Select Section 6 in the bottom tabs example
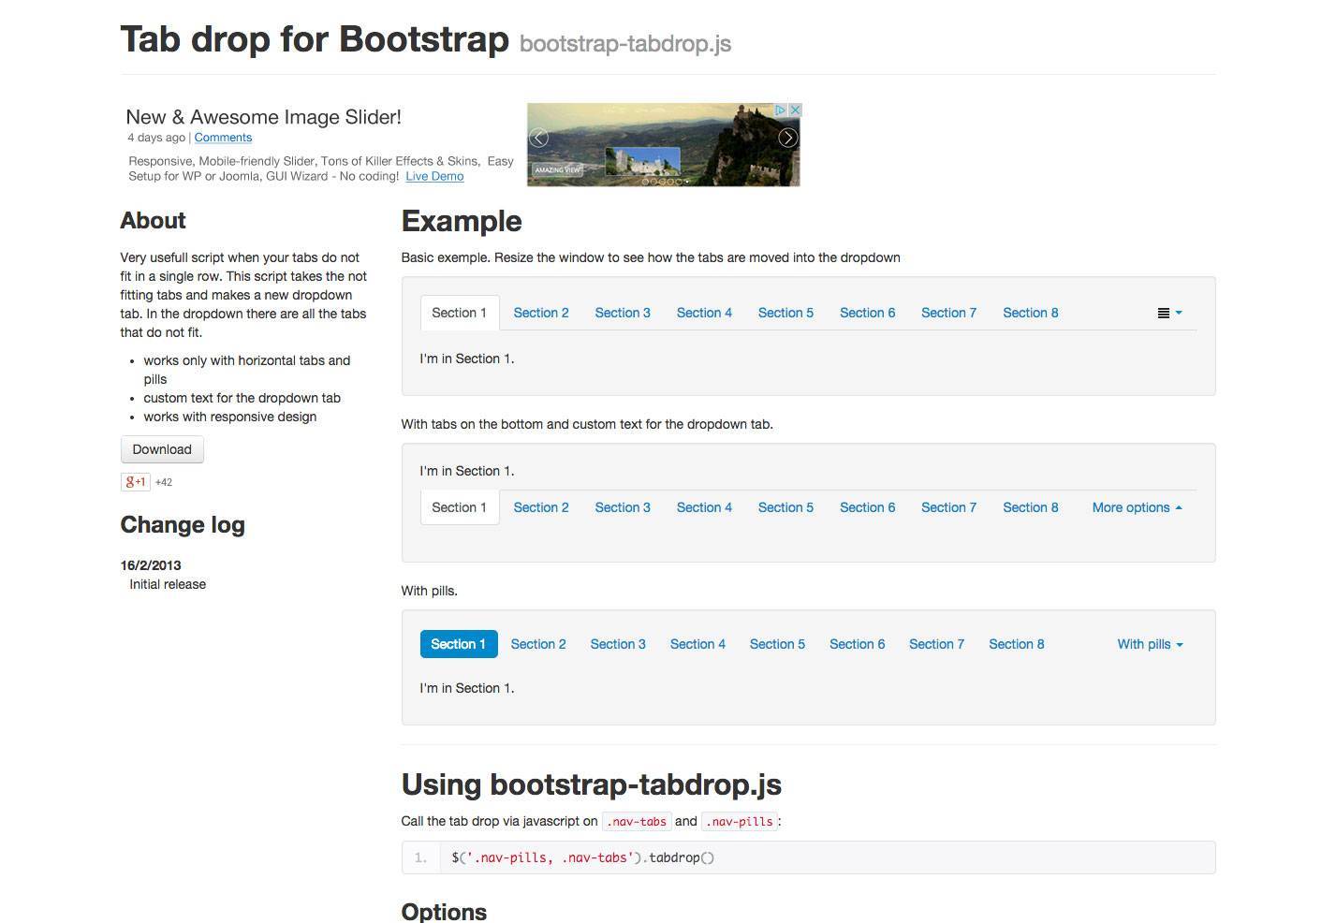Screen dimensions: 1336x923 867,507
